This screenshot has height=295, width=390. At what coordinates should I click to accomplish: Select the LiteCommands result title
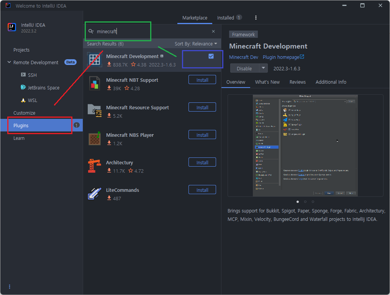coord(122,190)
